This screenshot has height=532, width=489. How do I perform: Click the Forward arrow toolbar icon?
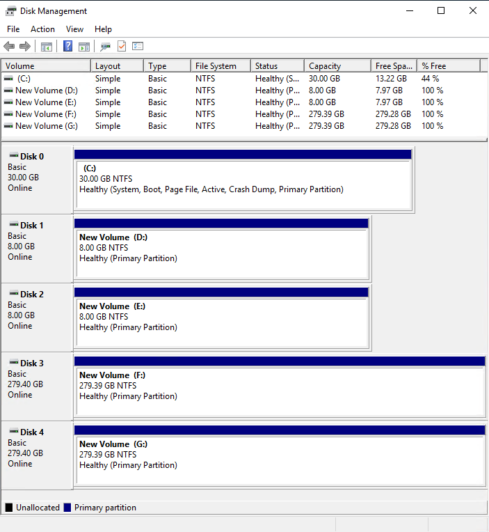25,47
